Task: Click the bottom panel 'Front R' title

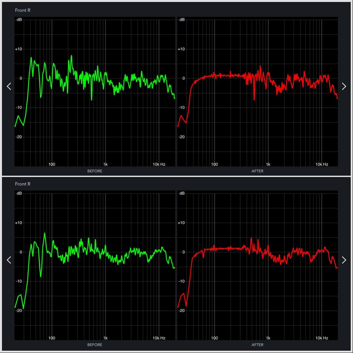Action: (23, 184)
